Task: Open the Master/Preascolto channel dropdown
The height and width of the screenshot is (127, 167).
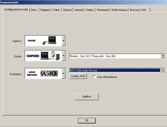Action: click(117, 56)
